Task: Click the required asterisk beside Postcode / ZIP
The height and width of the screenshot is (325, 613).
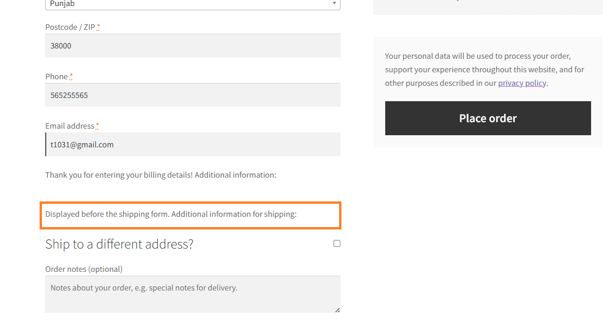Action: pyautogui.click(x=98, y=27)
